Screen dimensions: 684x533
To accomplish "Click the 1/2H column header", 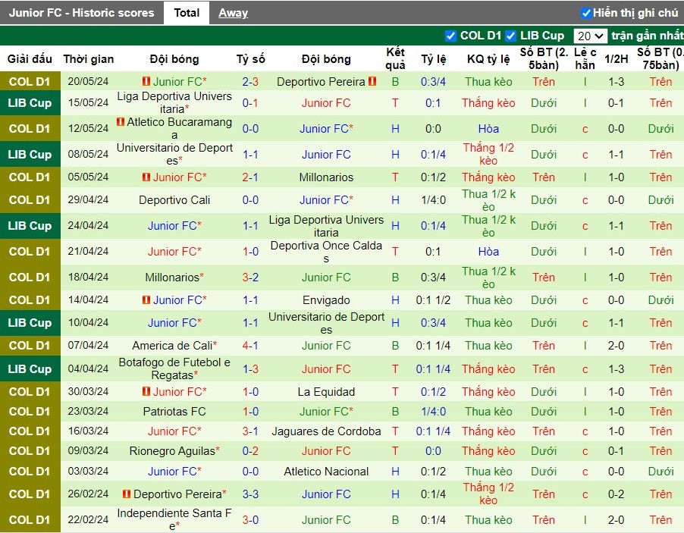I will (x=616, y=59).
